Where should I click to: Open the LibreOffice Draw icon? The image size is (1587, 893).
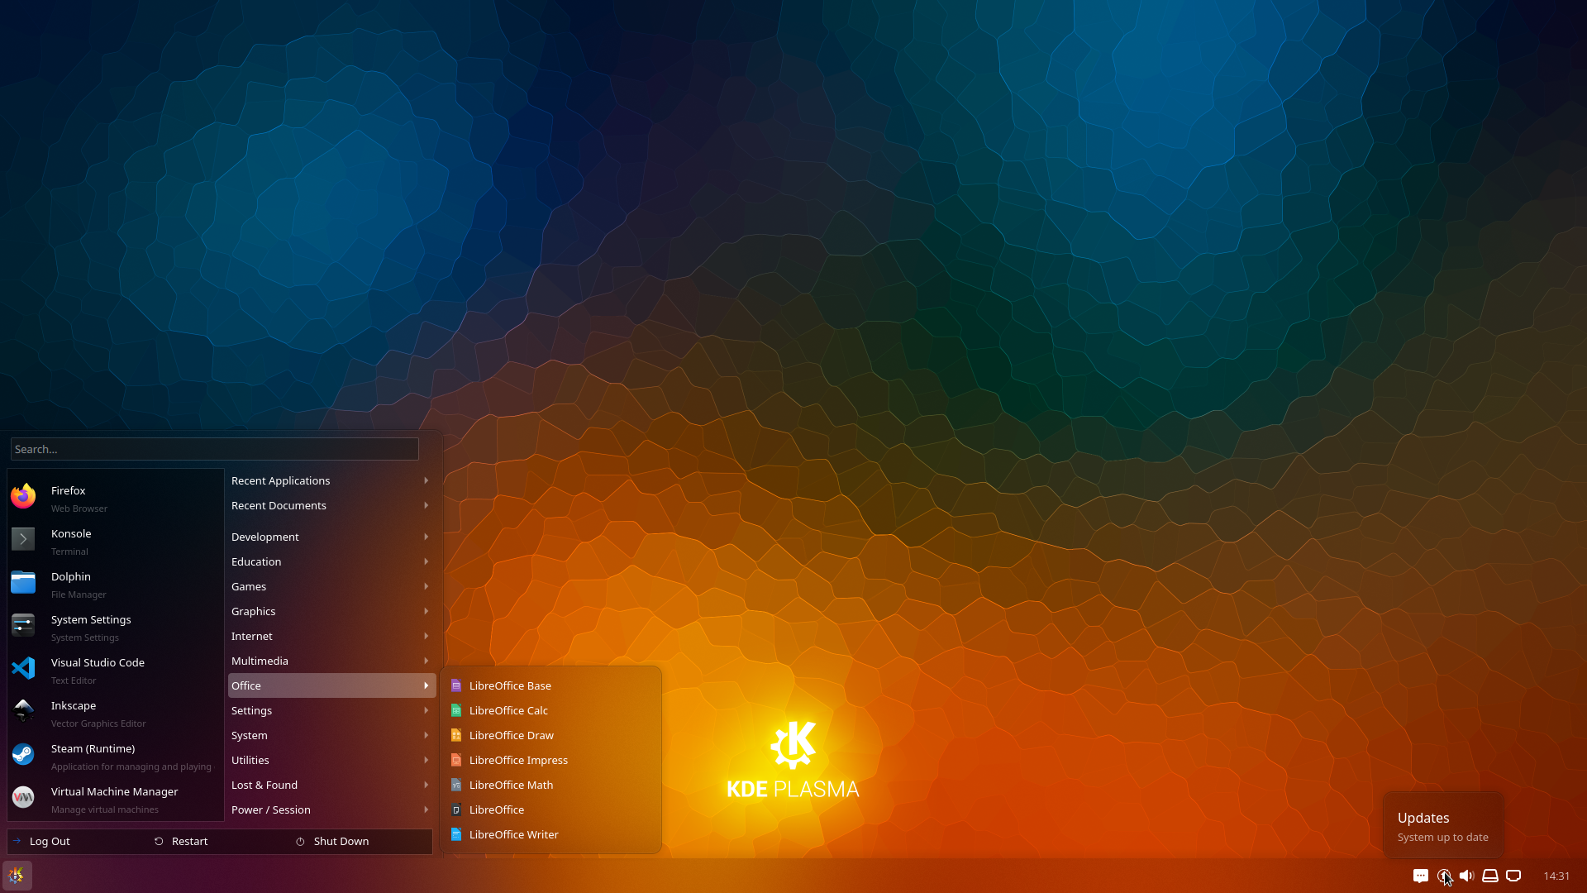coord(455,735)
